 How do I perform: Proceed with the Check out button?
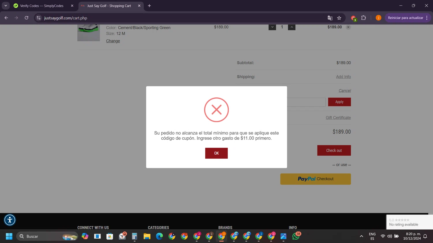pyautogui.click(x=334, y=150)
